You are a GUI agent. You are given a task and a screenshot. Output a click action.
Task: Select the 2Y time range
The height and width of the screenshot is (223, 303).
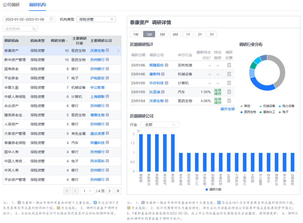(200, 34)
